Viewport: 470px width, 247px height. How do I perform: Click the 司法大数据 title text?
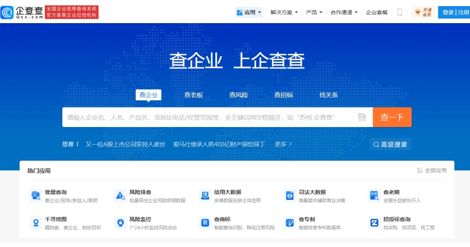pyautogui.click(x=312, y=192)
